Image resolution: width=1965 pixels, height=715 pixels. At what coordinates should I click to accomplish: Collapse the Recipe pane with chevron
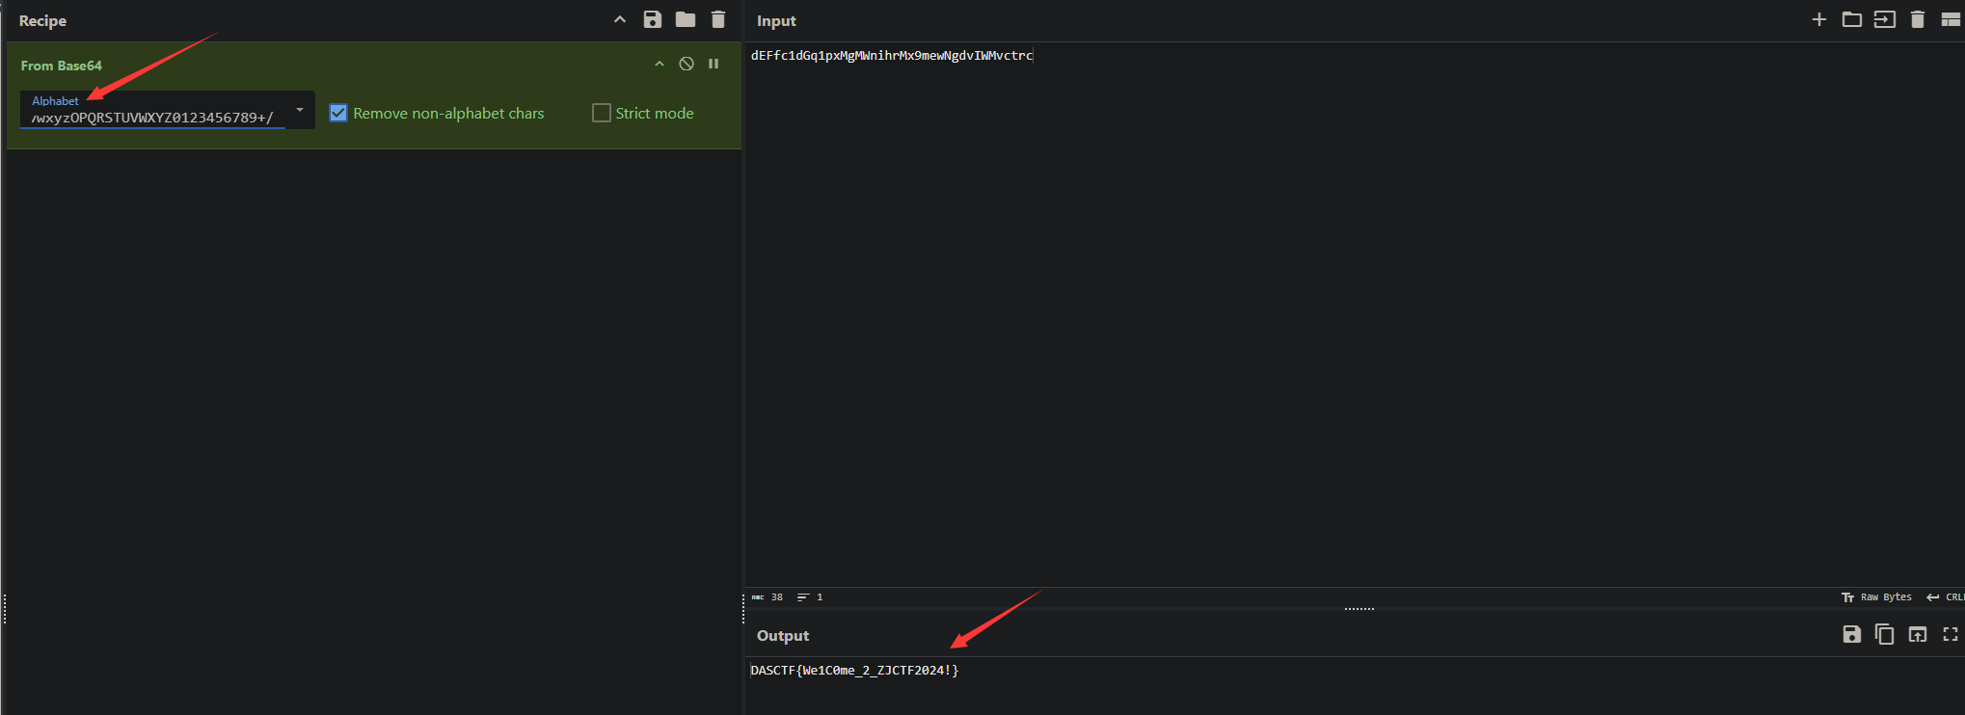click(x=620, y=19)
